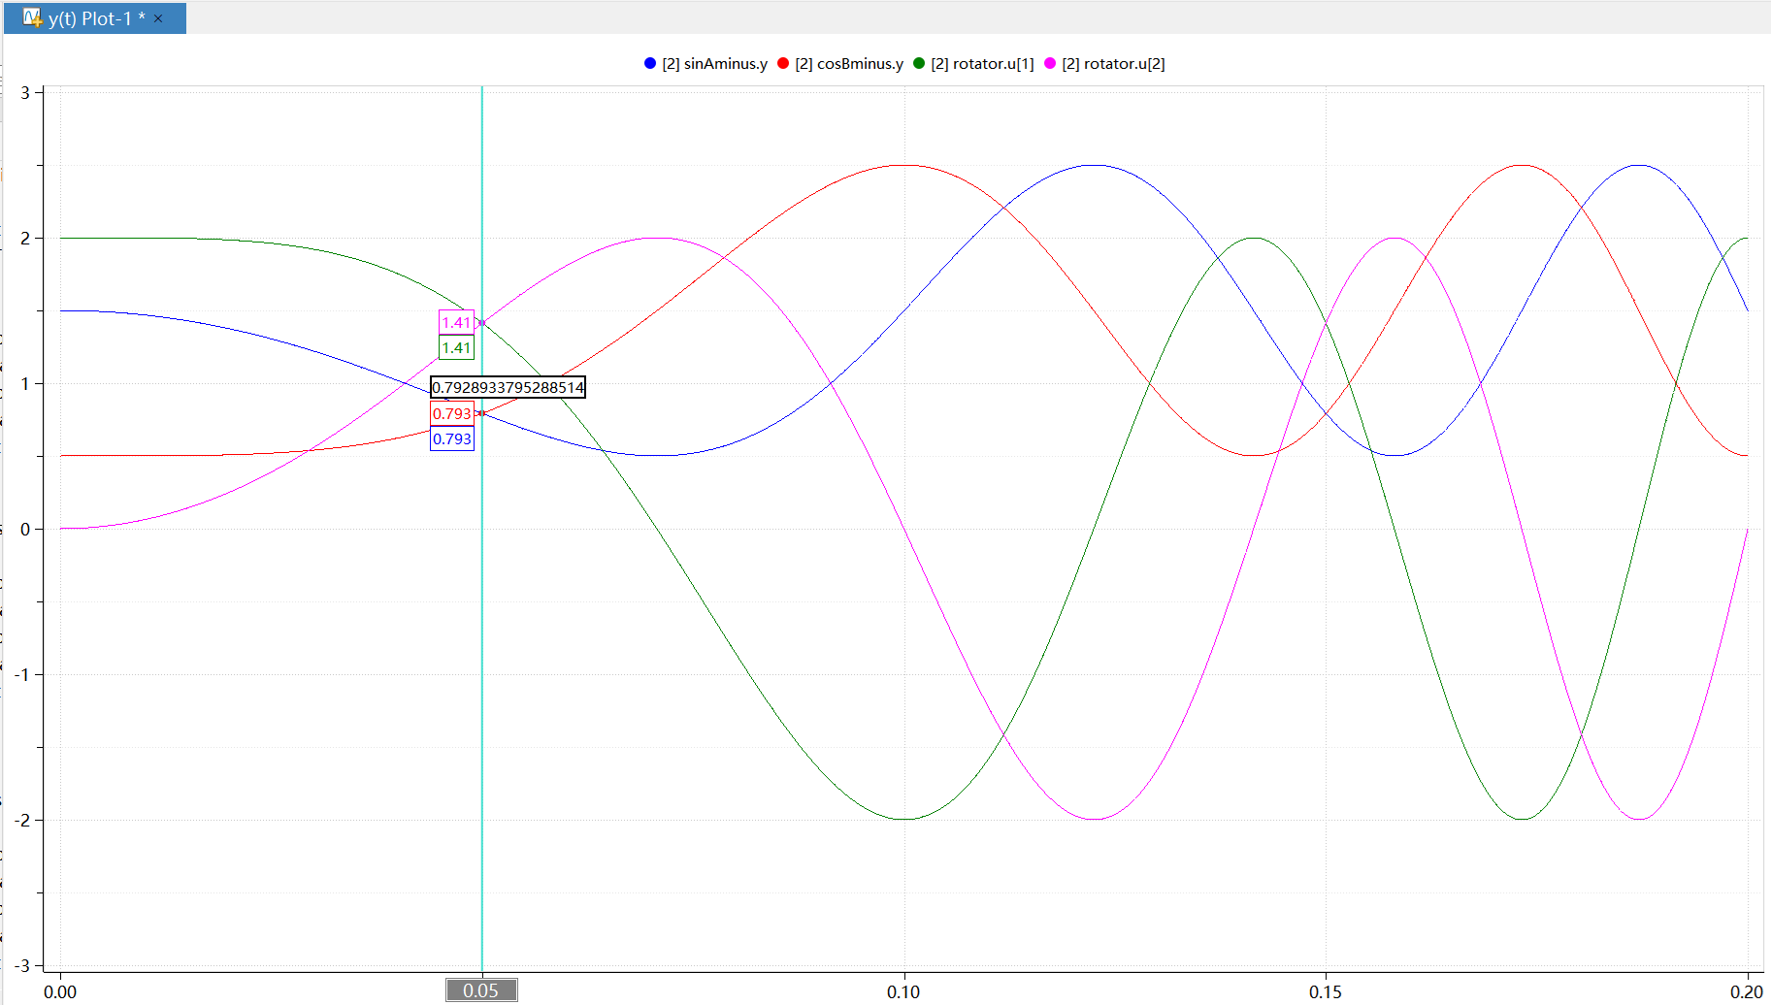Select the blue 0.793 value label
The width and height of the screenshot is (1771, 1005).
(x=452, y=438)
